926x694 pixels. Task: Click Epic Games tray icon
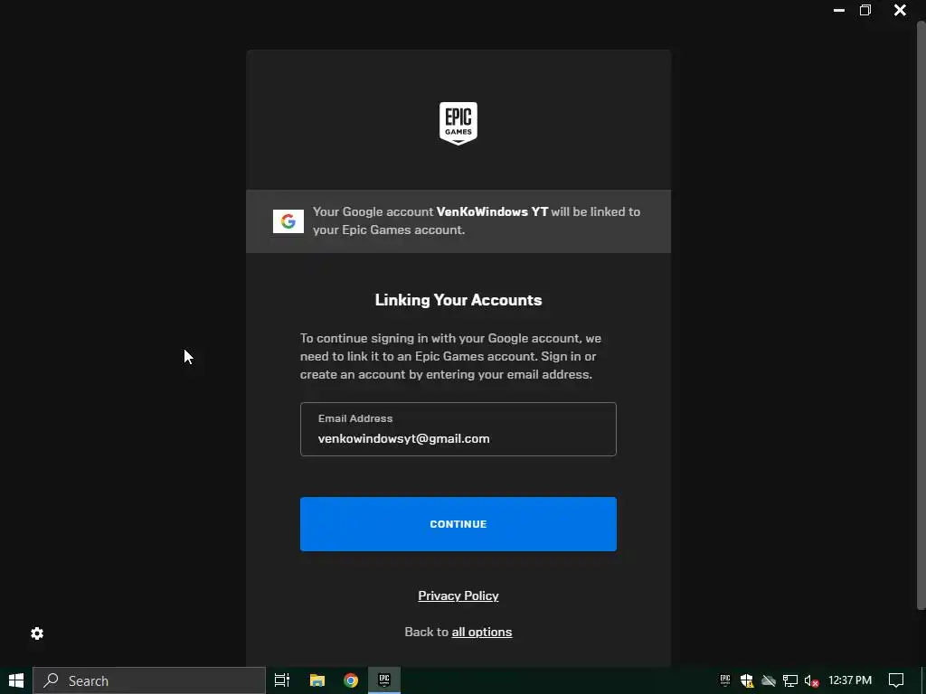(x=725, y=680)
